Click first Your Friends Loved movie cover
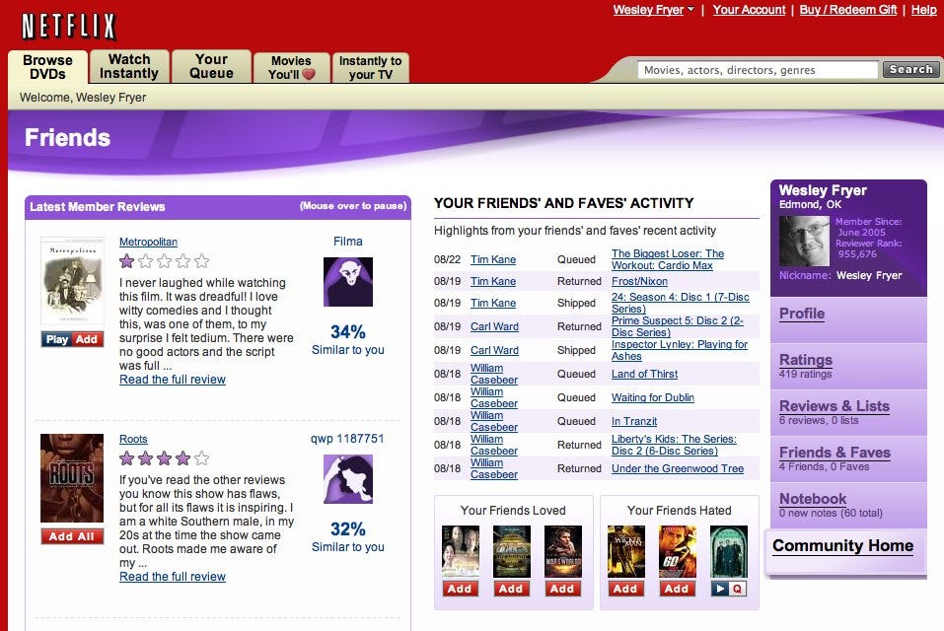 (461, 551)
